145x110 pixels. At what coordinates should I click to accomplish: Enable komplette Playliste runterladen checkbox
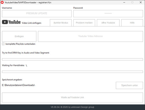click(x=3, y=44)
